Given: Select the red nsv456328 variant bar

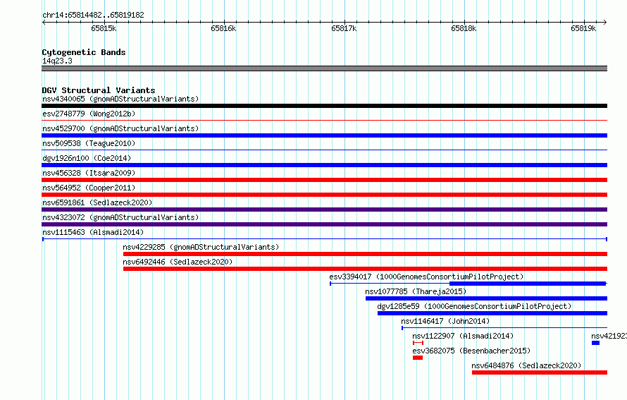Looking at the screenshot, I should [x=324, y=180].
